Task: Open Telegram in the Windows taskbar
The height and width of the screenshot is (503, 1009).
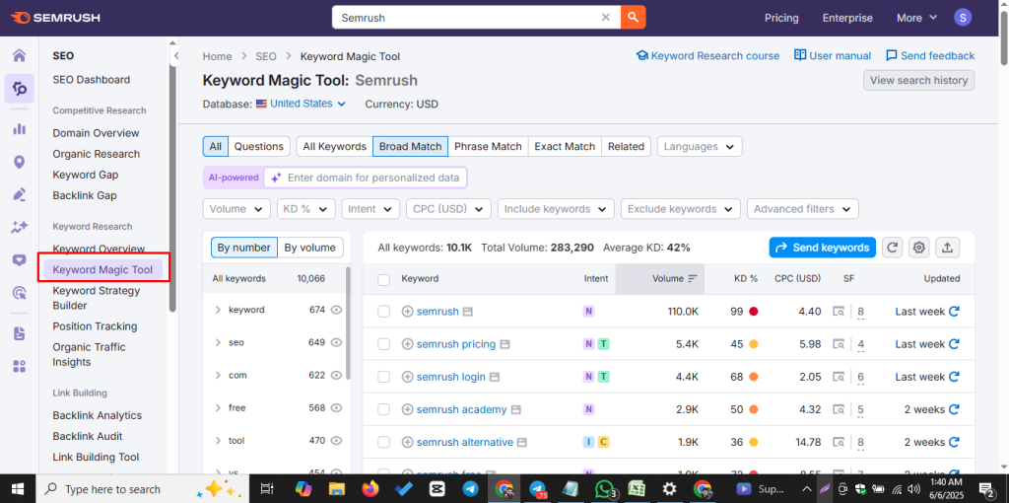Action: click(470, 489)
